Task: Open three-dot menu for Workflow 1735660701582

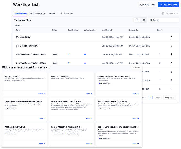Action: [171, 55]
